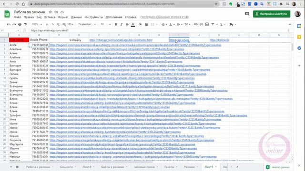This screenshot has height=171, width=305.
Task: Open the All sheets list
Action: [x=17, y=167]
